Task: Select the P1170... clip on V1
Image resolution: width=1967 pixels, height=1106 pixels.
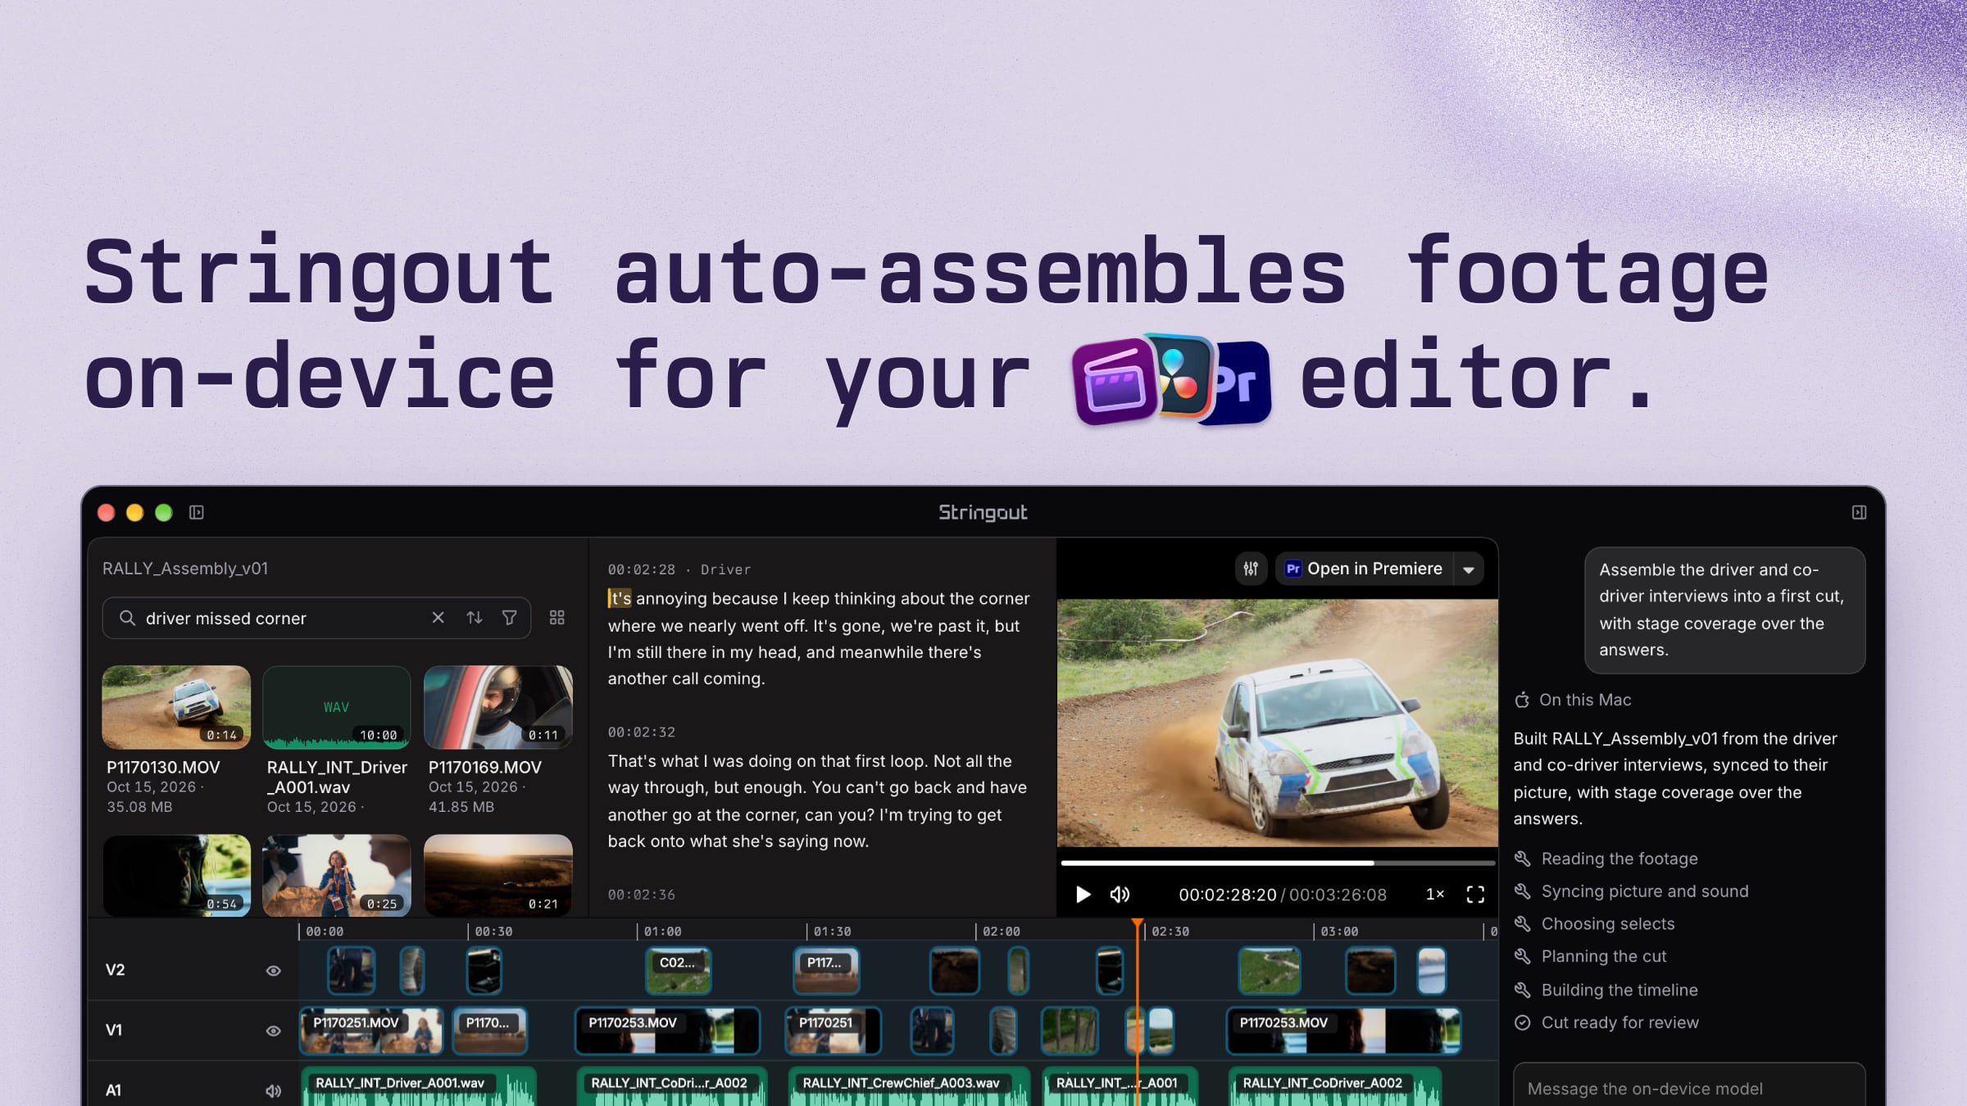Action: 490,1031
